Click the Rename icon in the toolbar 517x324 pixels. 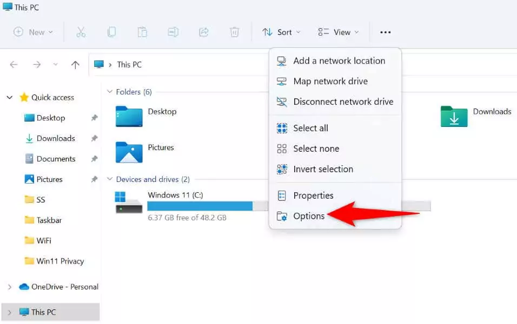[173, 32]
